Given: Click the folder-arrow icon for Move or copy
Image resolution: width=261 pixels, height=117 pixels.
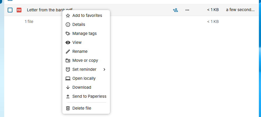Looking at the screenshot, I should pos(68,60).
